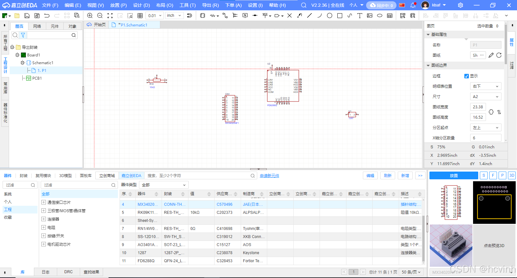Click the 申请新元件 link
Screen dimensions: 517x278
(x=269, y=176)
